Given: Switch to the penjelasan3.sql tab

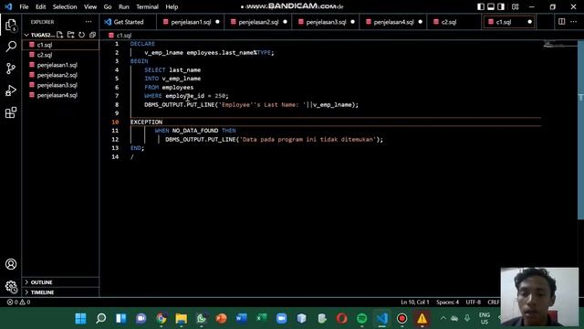Looking at the screenshot, I should coord(326,22).
